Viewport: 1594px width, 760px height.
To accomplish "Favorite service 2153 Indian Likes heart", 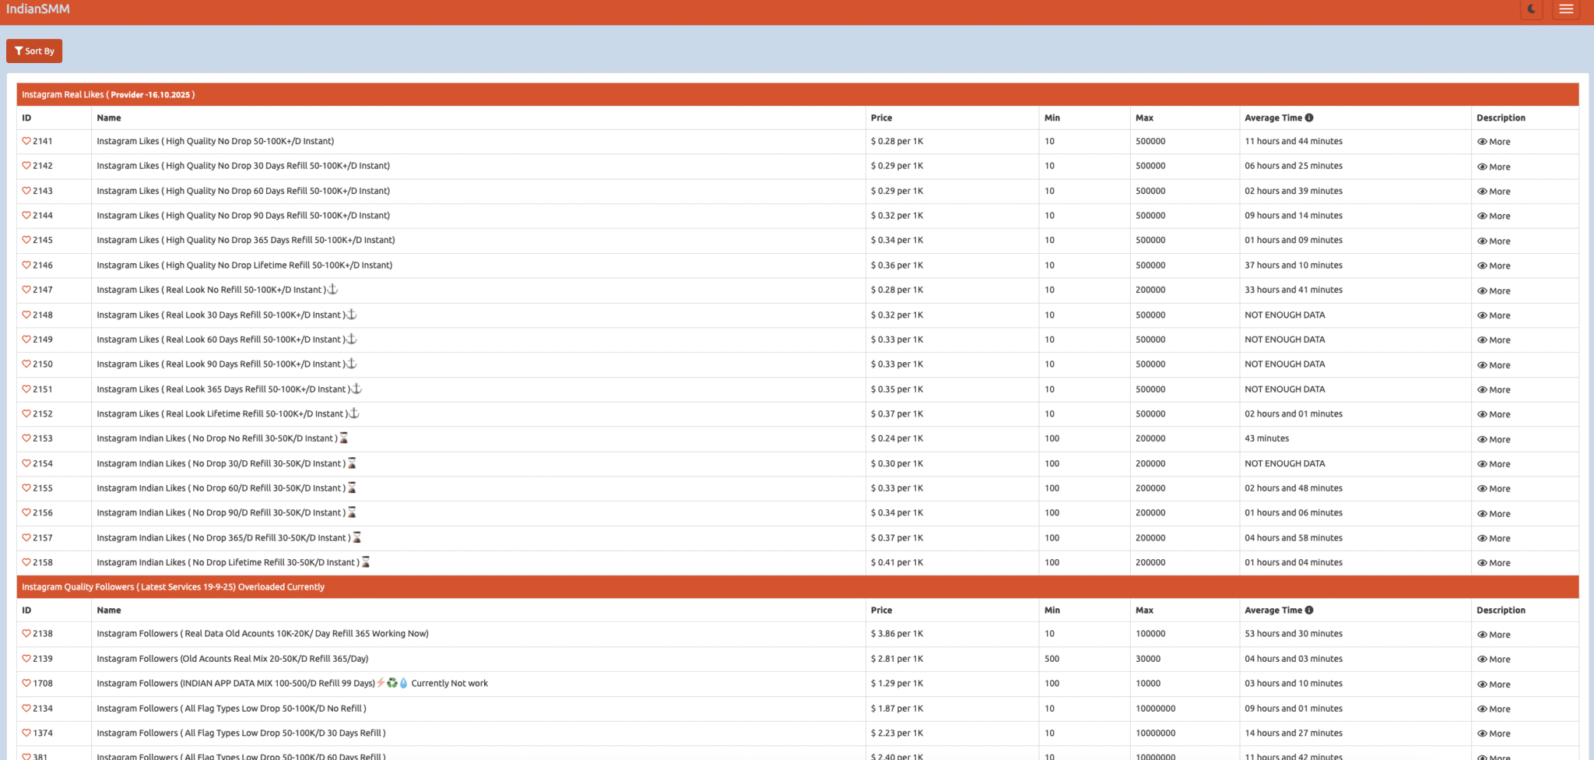I will pyautogui.click(x=26, y=438).
